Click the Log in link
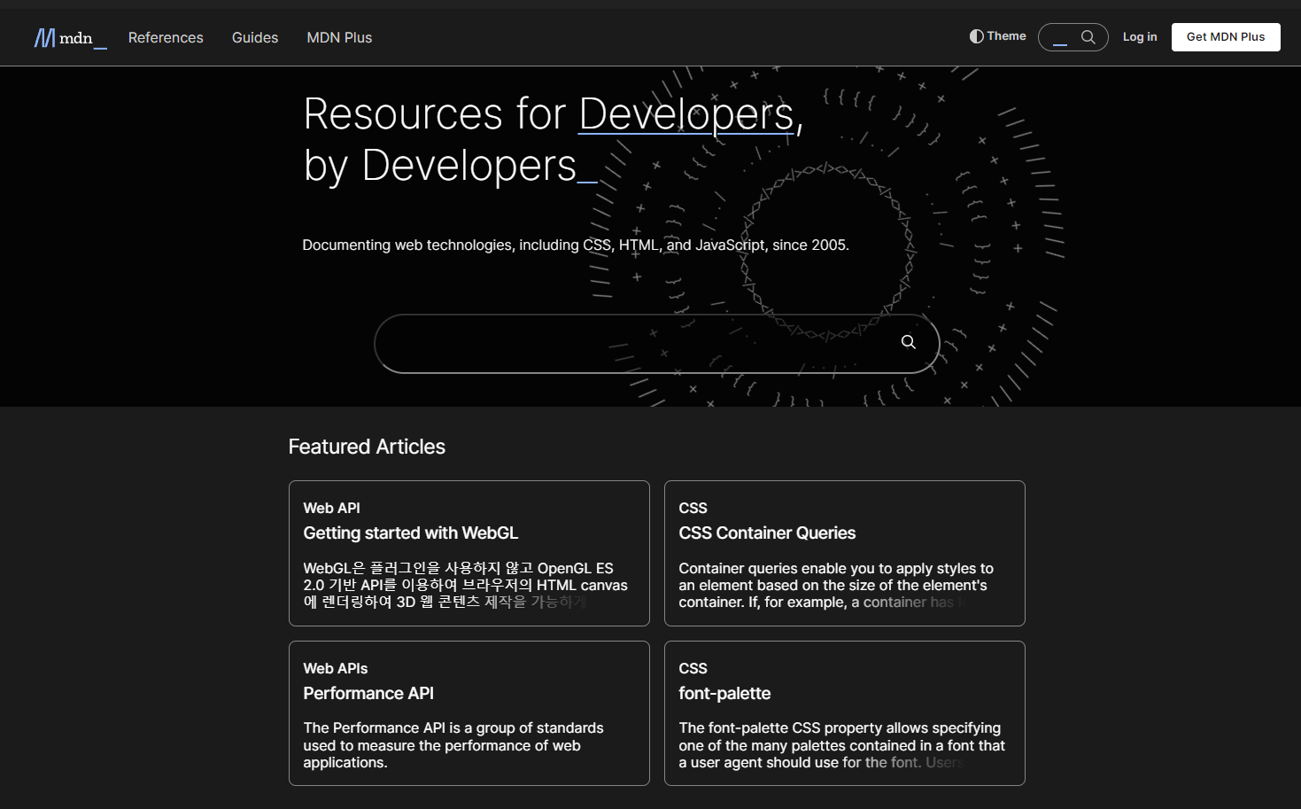Image resolution: width=1301 pixels, height=809 pixels. point(1140,36)
